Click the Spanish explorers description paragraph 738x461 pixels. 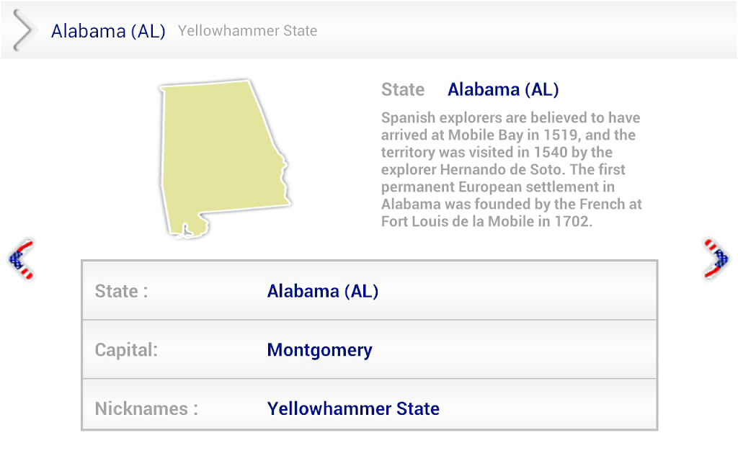512,169
